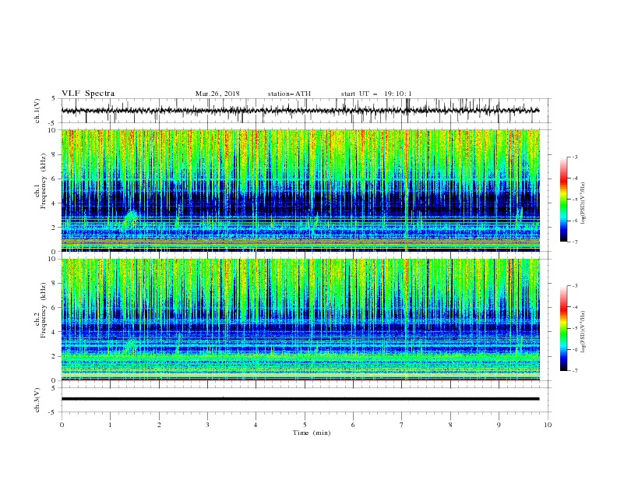Click the upper ch.1 PSD color bar
This screenshot has width=617, height=477.
563,200
